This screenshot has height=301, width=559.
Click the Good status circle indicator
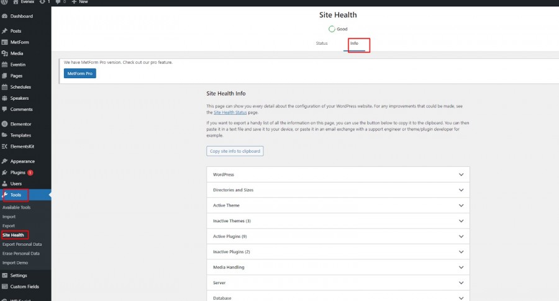tap(332, 29)
